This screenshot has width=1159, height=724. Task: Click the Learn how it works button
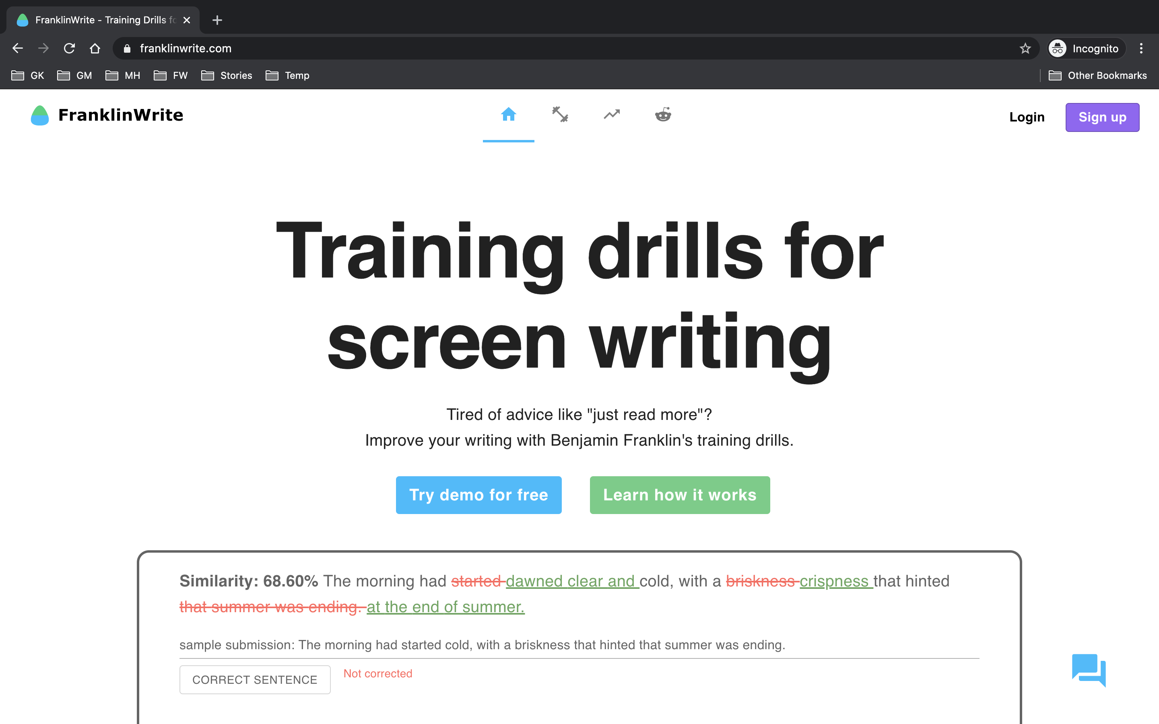(680, 495)
